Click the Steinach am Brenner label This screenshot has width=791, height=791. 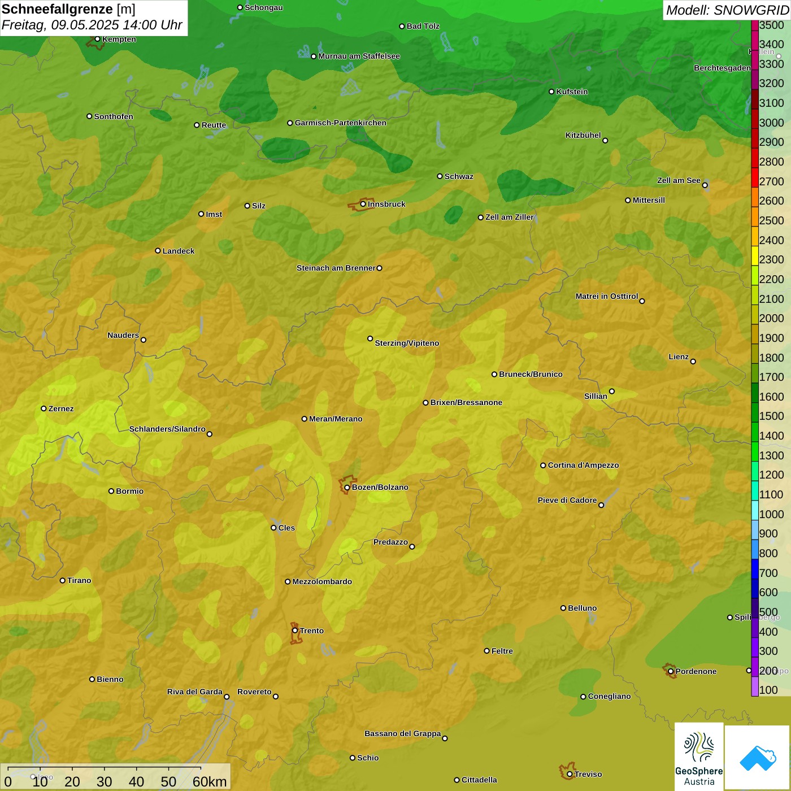pos(336,268)
